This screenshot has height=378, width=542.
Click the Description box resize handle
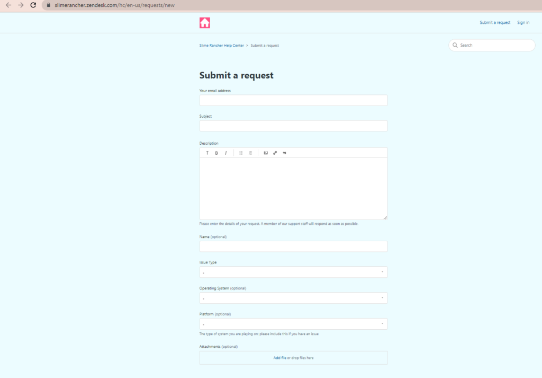point(385,217)
